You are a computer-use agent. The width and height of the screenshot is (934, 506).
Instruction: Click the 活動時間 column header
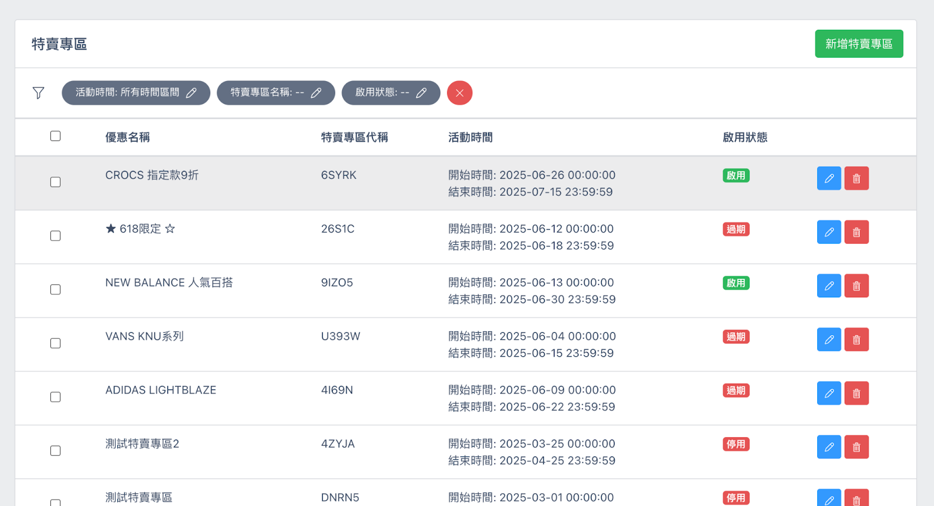[471, 137]
